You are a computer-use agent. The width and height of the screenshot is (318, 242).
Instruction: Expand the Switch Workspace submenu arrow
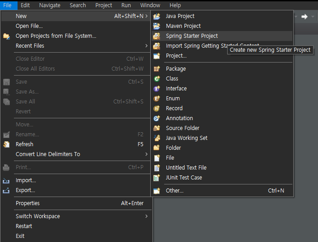coord(147,216)
